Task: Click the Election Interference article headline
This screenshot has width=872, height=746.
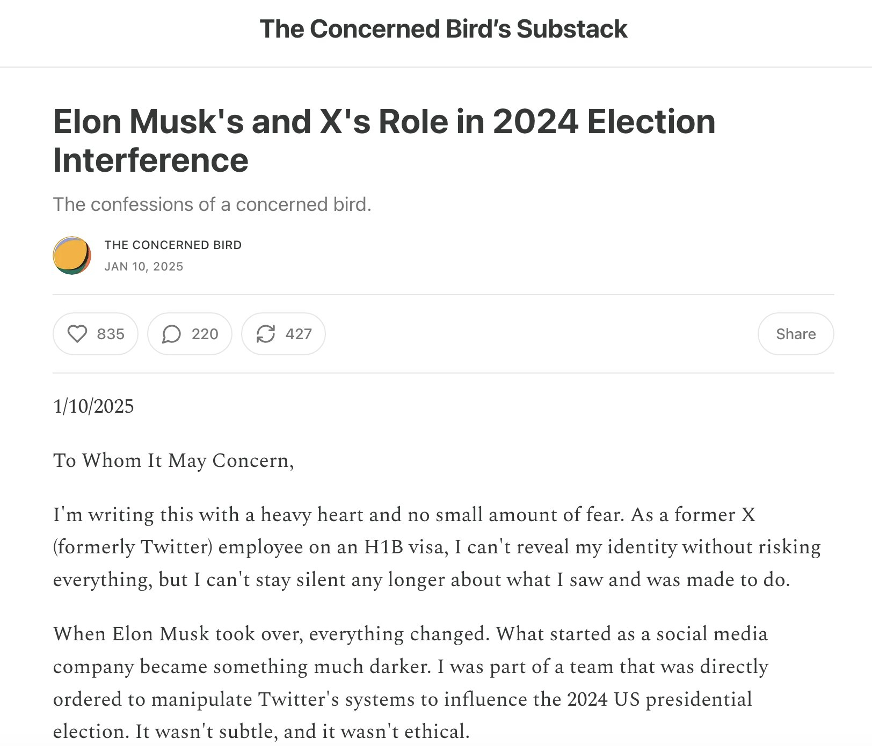Action: (384, 140)
